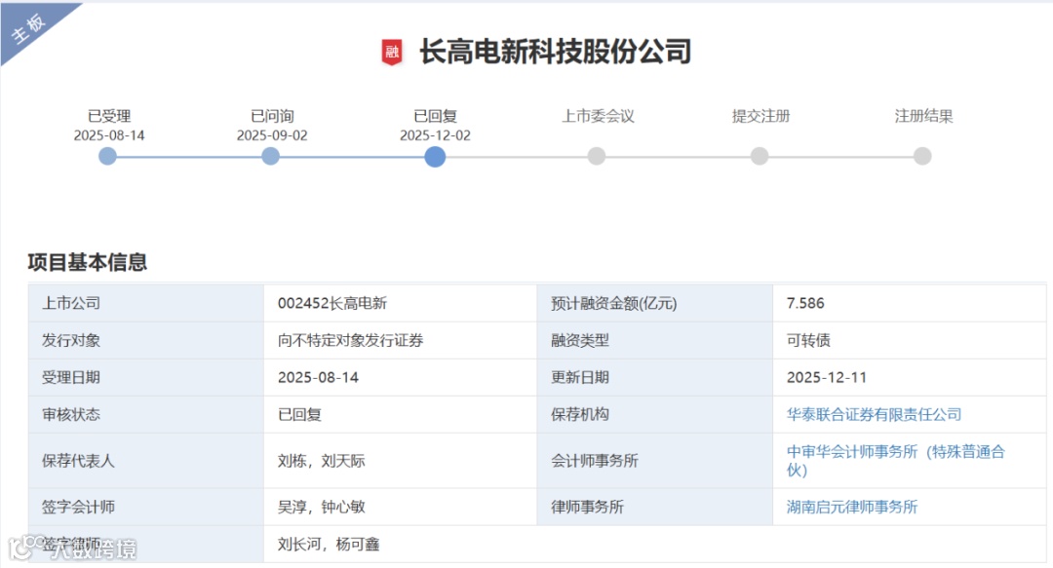Viewport: 1053px width, 568px height.
Task: Click the value 向不特定对象发行证券
Action: pos(351,340)
